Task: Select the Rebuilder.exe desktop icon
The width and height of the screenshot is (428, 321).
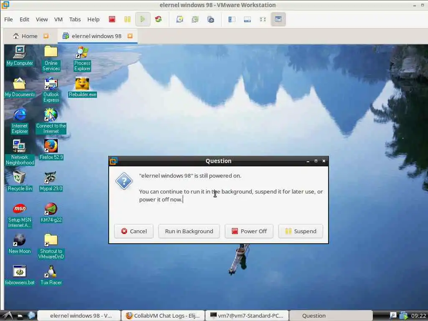Action: coord(82,87)
